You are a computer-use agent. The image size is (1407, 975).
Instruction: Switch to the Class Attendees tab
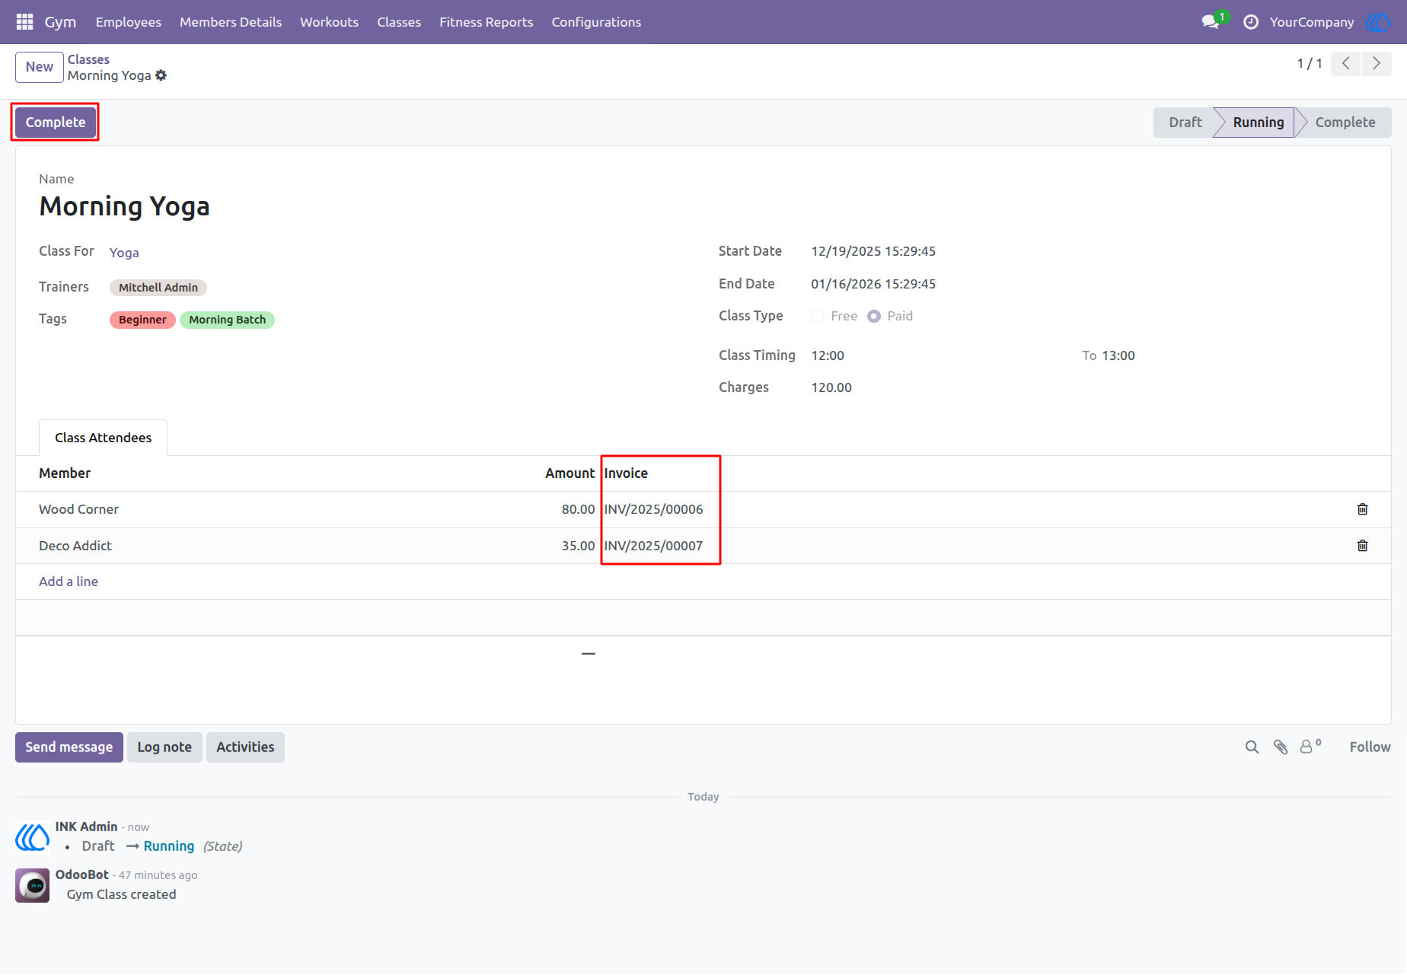pos(103,438)
